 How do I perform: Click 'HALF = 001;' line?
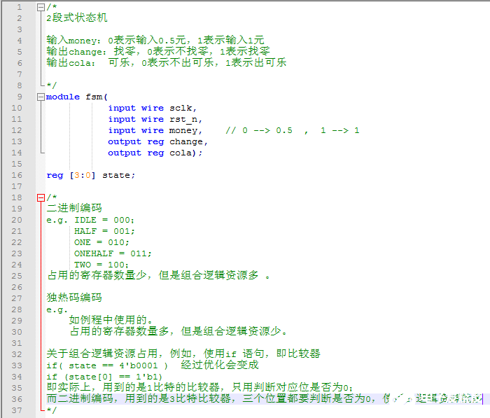coord(104,231)
